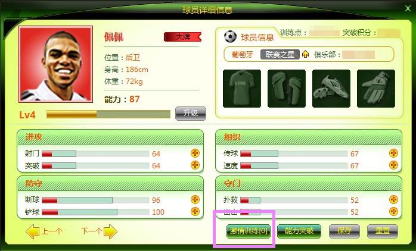
Task: Open the shin guards equipment slot
Action: coord(287,89)
